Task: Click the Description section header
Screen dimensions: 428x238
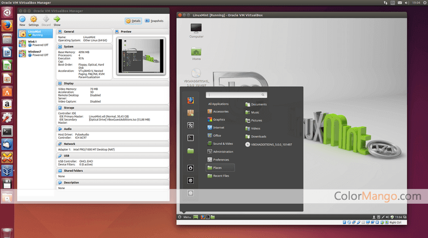Action: click(112, 183)
